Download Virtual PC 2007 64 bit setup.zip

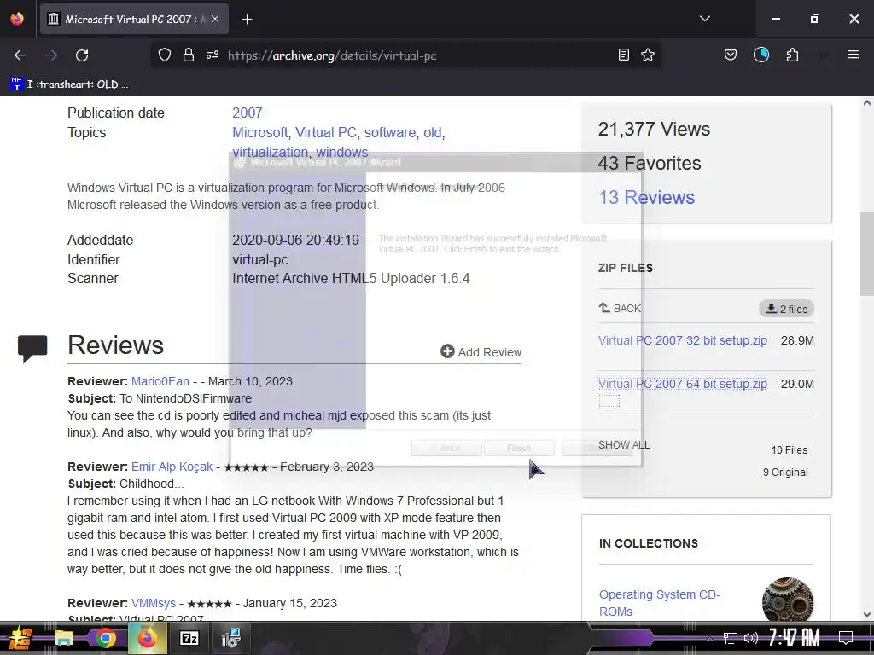point(682,384)
